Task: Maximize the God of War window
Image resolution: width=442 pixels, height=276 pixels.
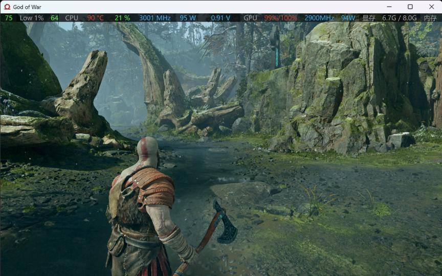Action: tap(410, 7)
